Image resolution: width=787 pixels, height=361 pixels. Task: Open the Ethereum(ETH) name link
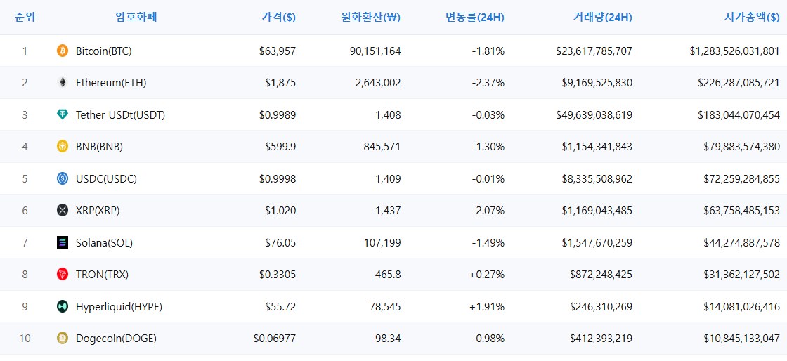111,83
